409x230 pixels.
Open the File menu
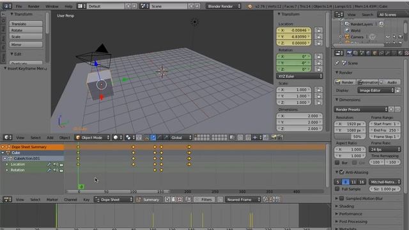pyautogui.click(x=19, y=6)
